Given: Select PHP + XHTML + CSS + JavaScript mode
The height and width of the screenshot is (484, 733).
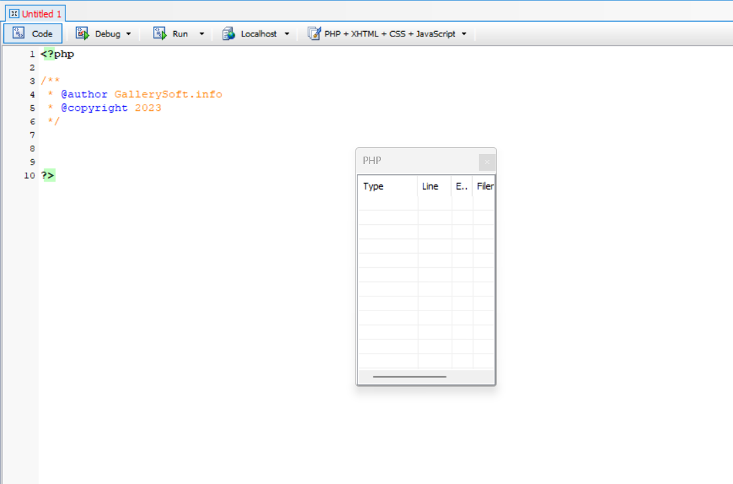Looking at the screenshot, I should coord(390,34).
